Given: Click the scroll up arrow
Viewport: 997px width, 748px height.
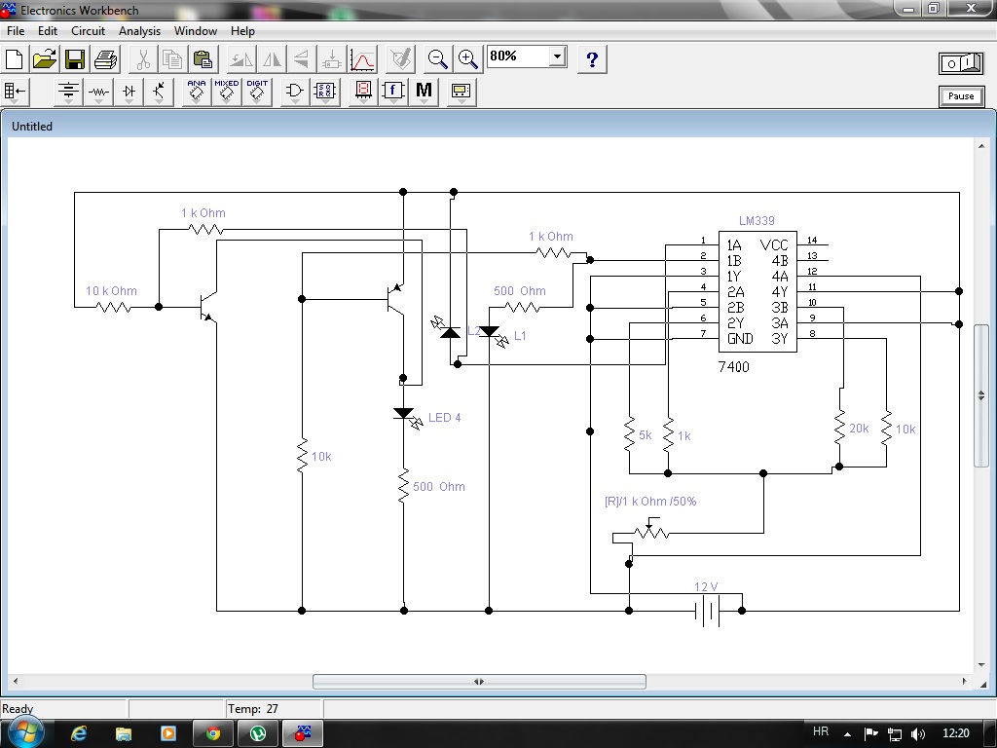Looking at the screenshot, I should [981, 146].
